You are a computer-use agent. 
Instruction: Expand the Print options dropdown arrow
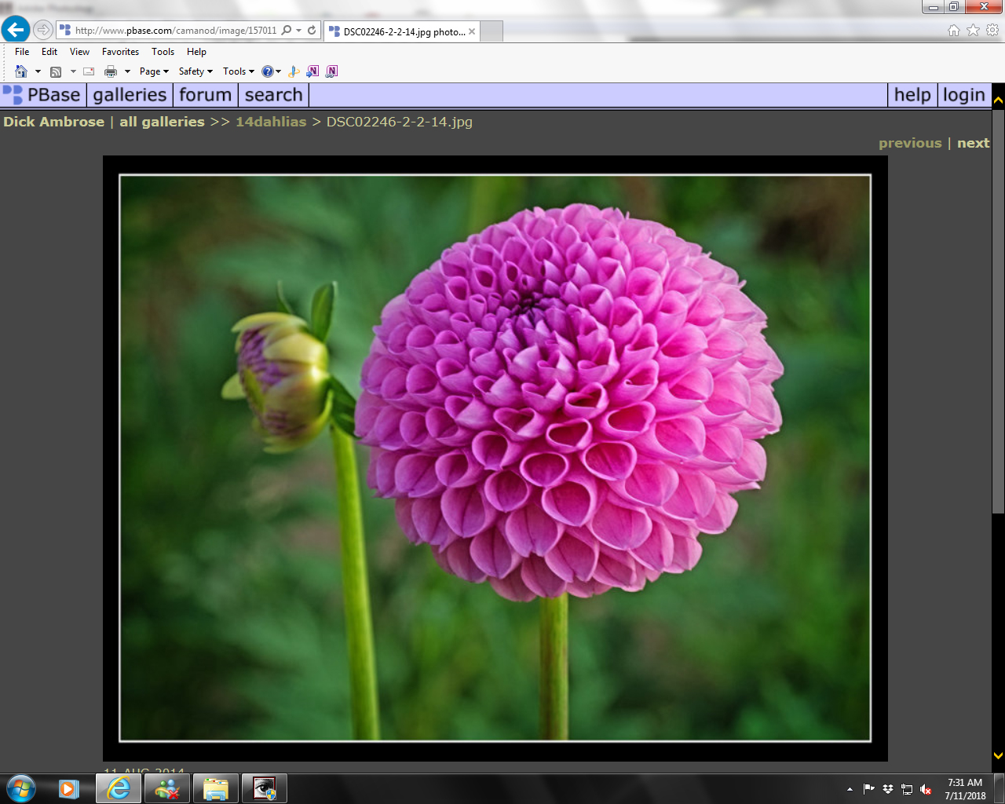click(127, 71)
